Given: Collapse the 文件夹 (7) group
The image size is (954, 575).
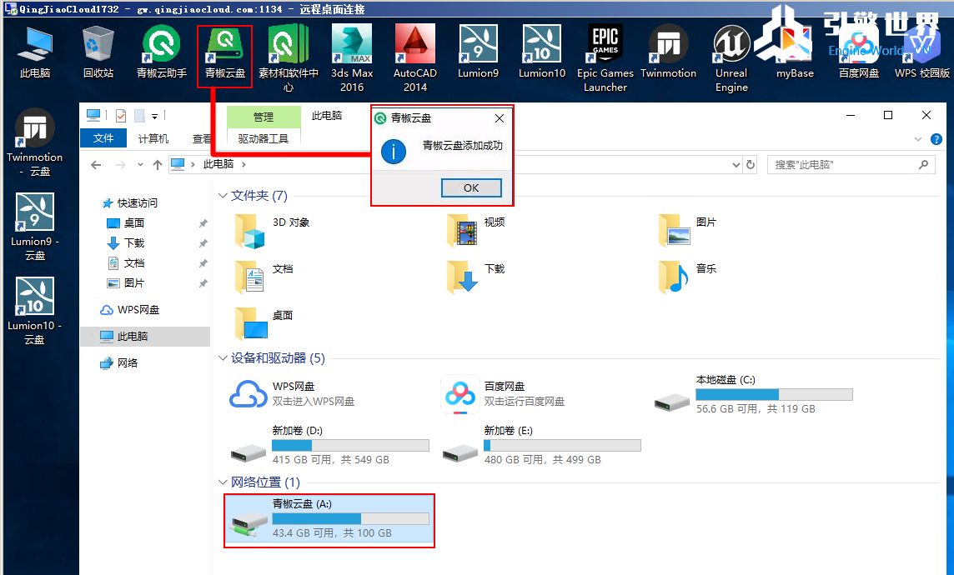Looking at the screenshot, I should tap(223, 196).
